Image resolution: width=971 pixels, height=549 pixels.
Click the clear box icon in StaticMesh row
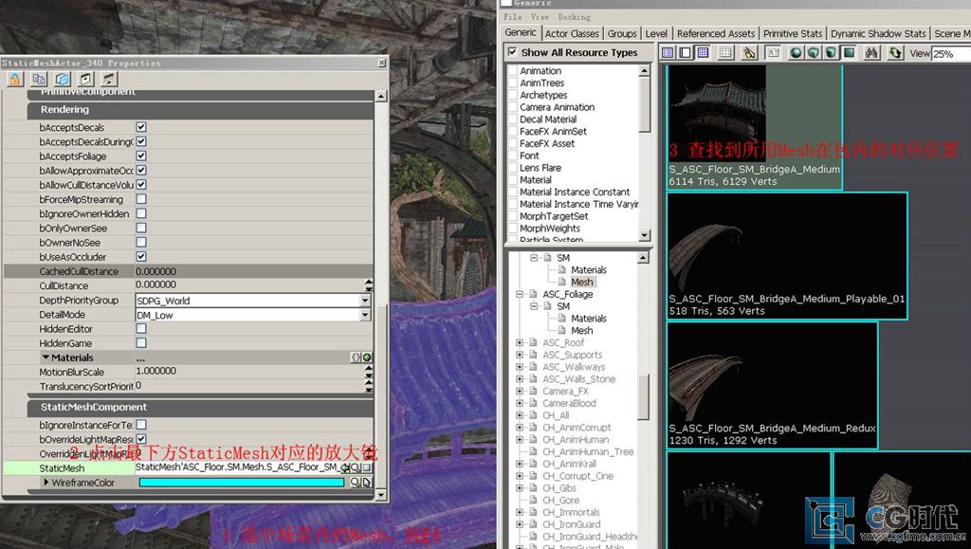point(367,467)
